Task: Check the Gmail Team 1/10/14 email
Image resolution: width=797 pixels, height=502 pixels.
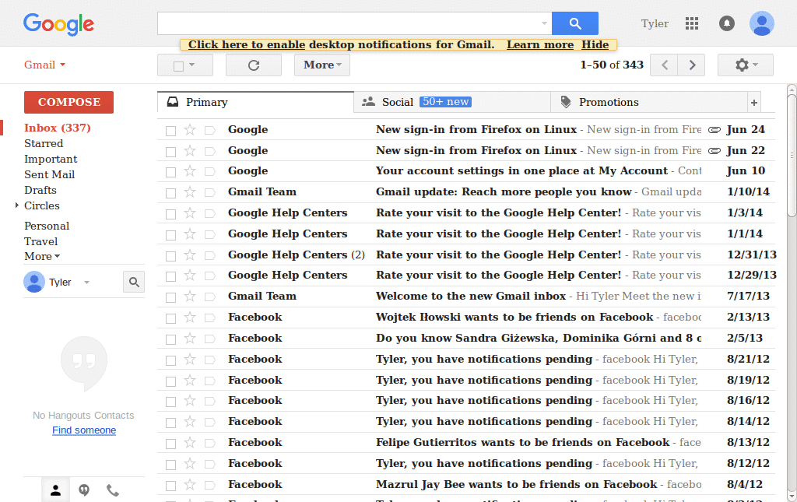Action: 170,193
